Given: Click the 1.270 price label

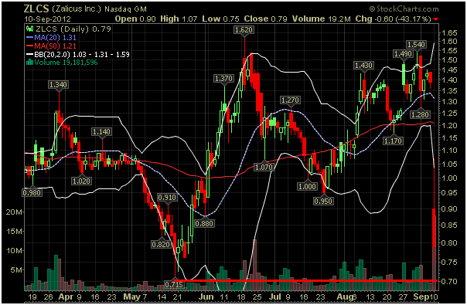Looking at the screenshot, I should [x=290, y=100].
